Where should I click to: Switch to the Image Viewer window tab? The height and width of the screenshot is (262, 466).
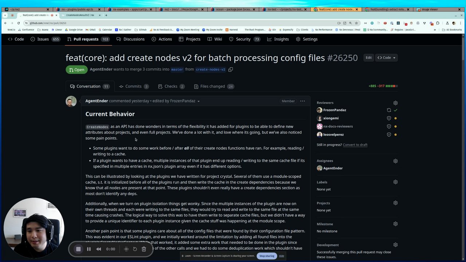(x=438, y=9)
